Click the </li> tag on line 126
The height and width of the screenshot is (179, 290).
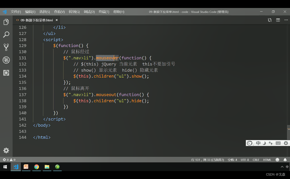pos(59,27)
